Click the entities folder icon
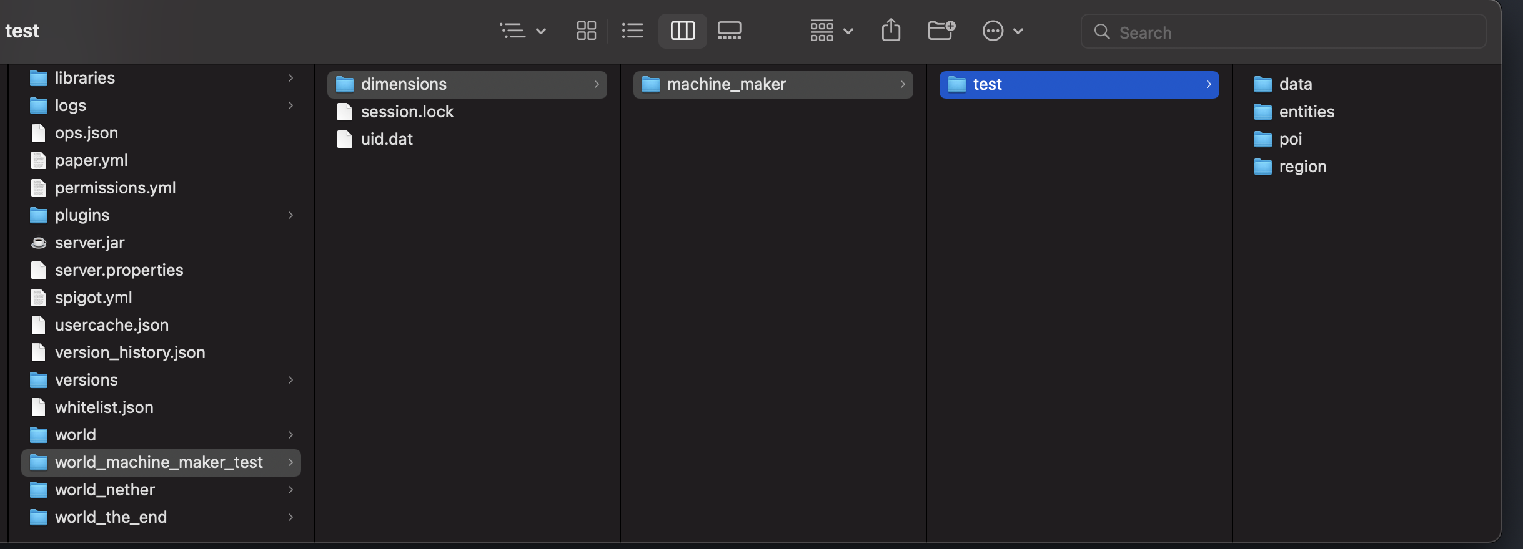This screenshot has width=1523, height=549. (1263, 112)
